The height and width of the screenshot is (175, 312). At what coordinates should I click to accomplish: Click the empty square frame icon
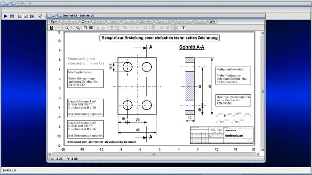85,28
